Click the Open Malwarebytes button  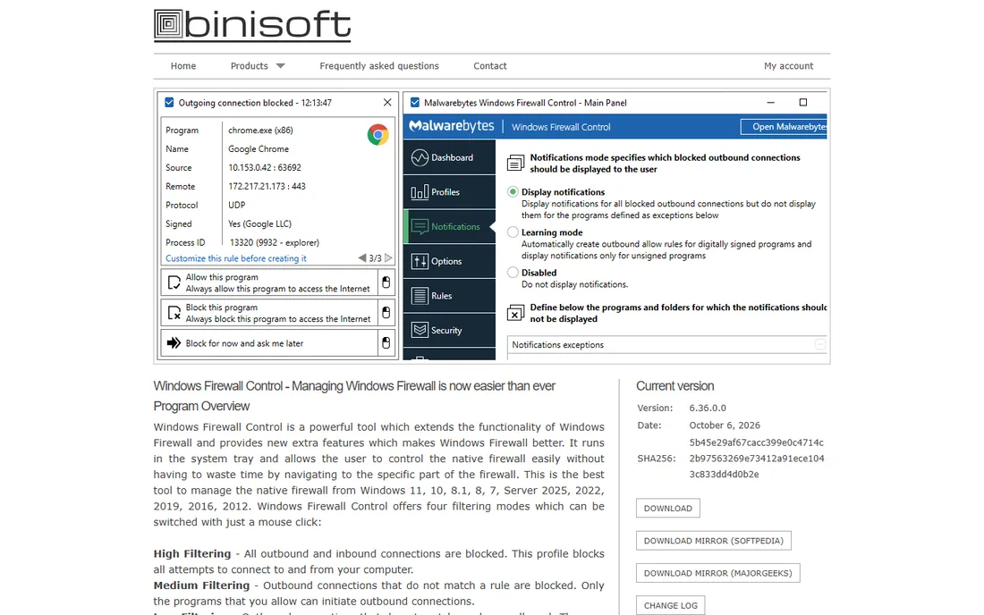[x=785, y=127]
